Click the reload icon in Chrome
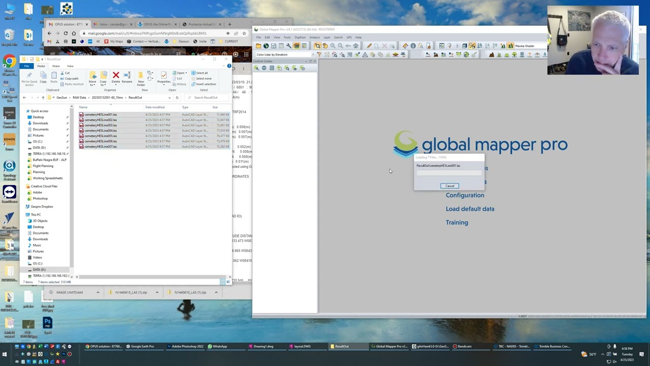This screenshot has height=366, width=650. [x=66, y=33]
